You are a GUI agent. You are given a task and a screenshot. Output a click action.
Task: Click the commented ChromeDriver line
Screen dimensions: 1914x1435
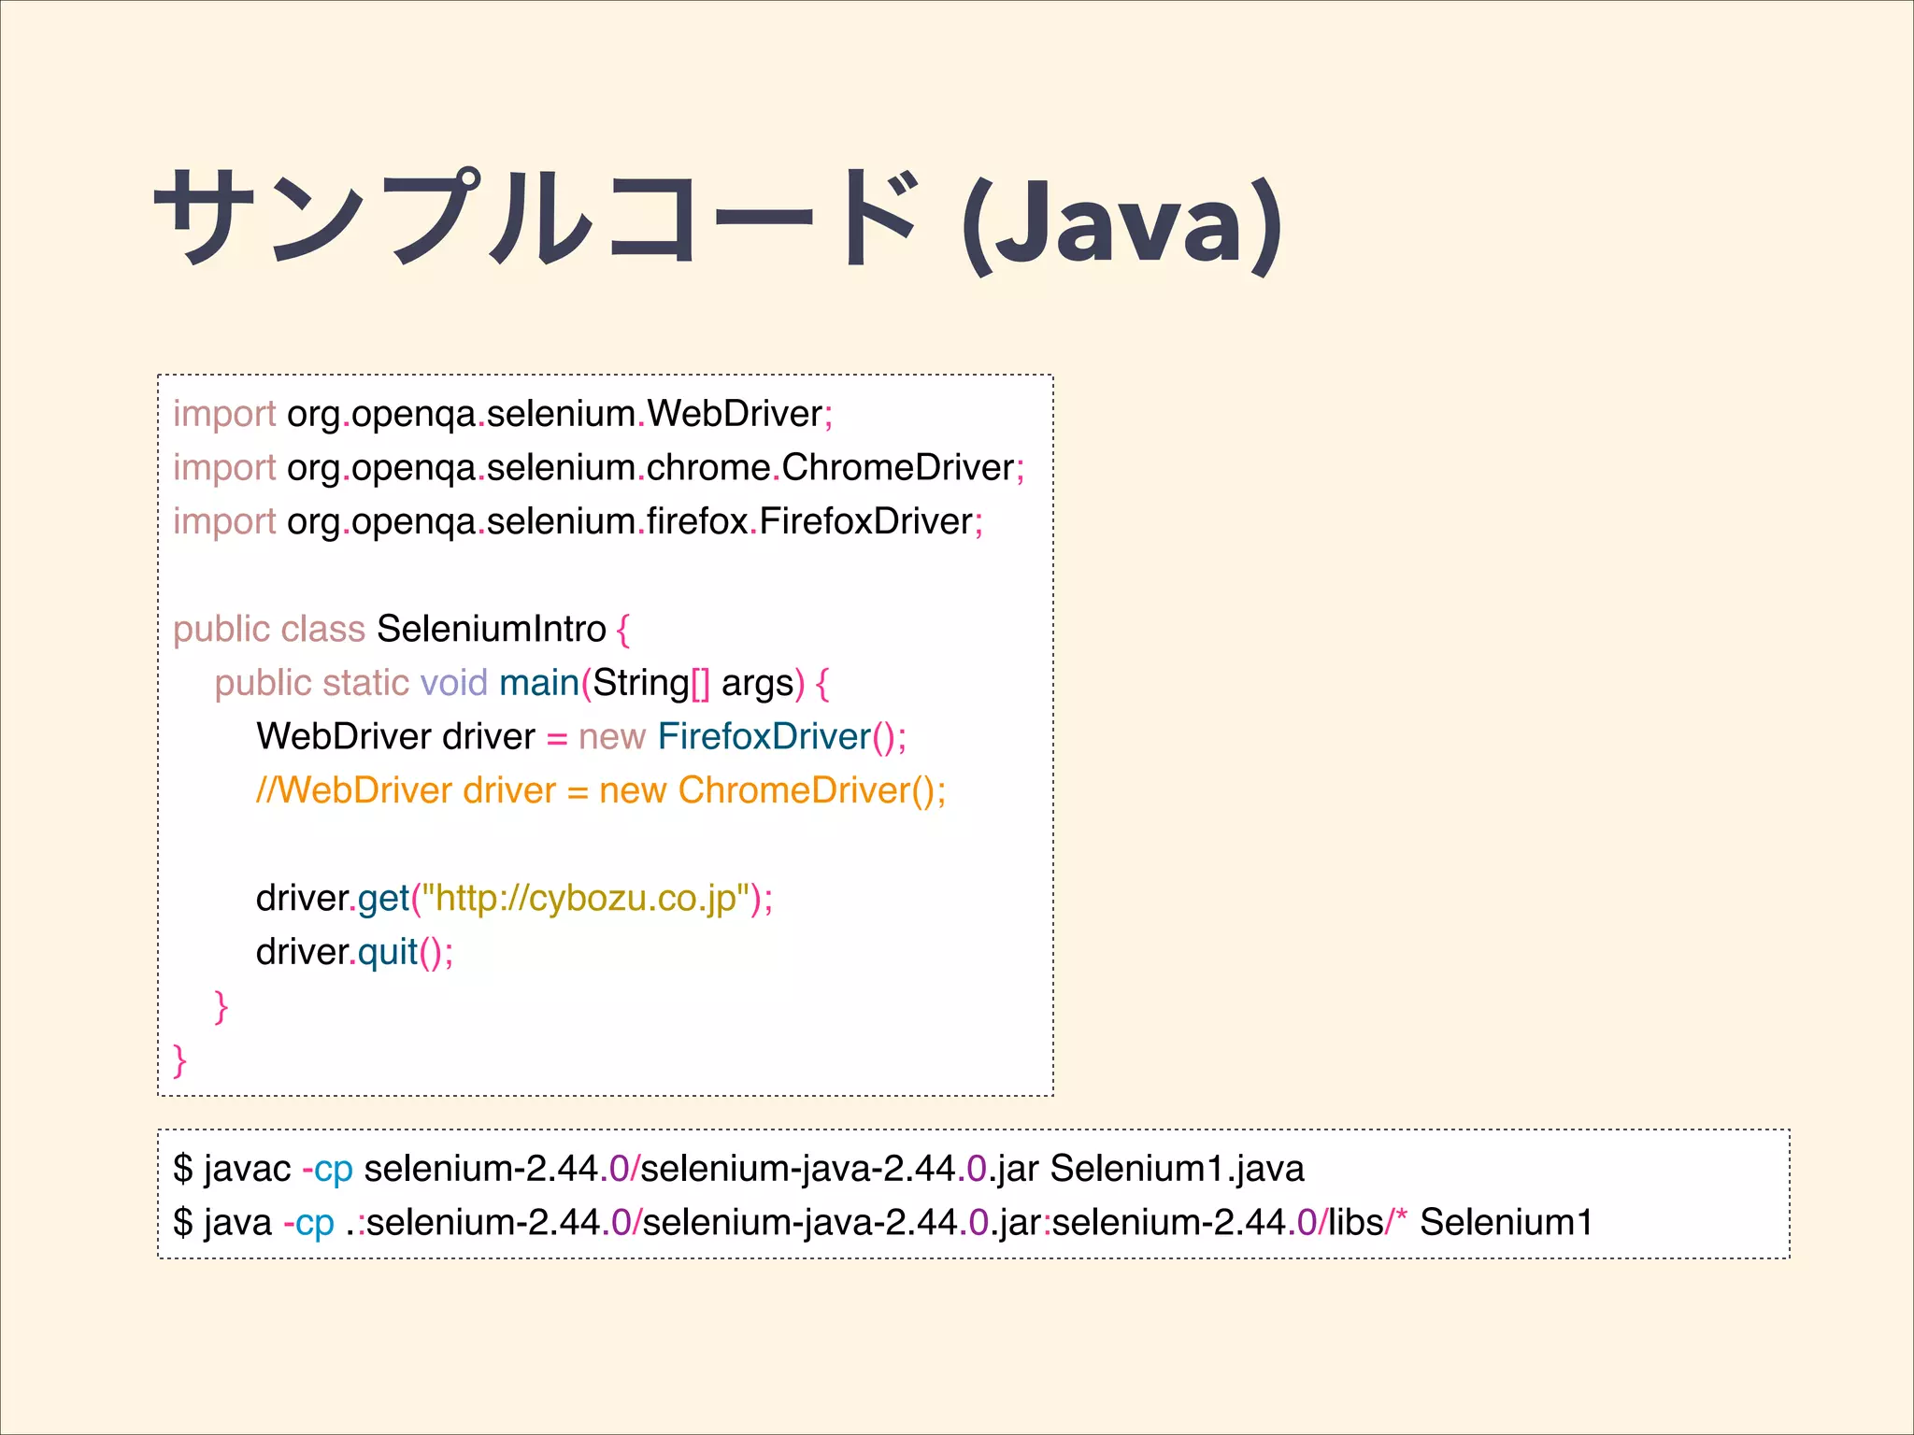coord(601,790)
